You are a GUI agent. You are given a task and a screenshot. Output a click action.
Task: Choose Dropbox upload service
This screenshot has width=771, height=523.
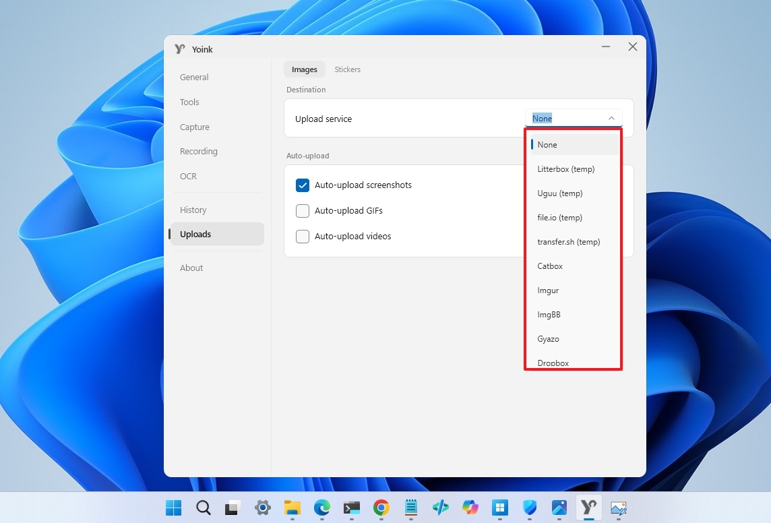click(x=574, y=363)
